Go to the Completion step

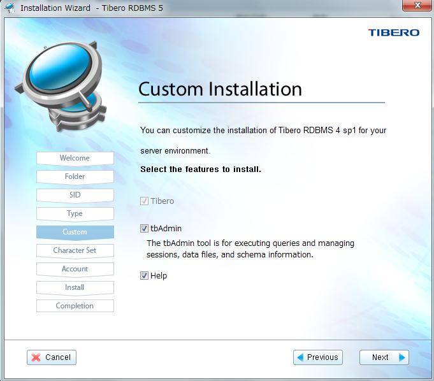coord(75,306)
